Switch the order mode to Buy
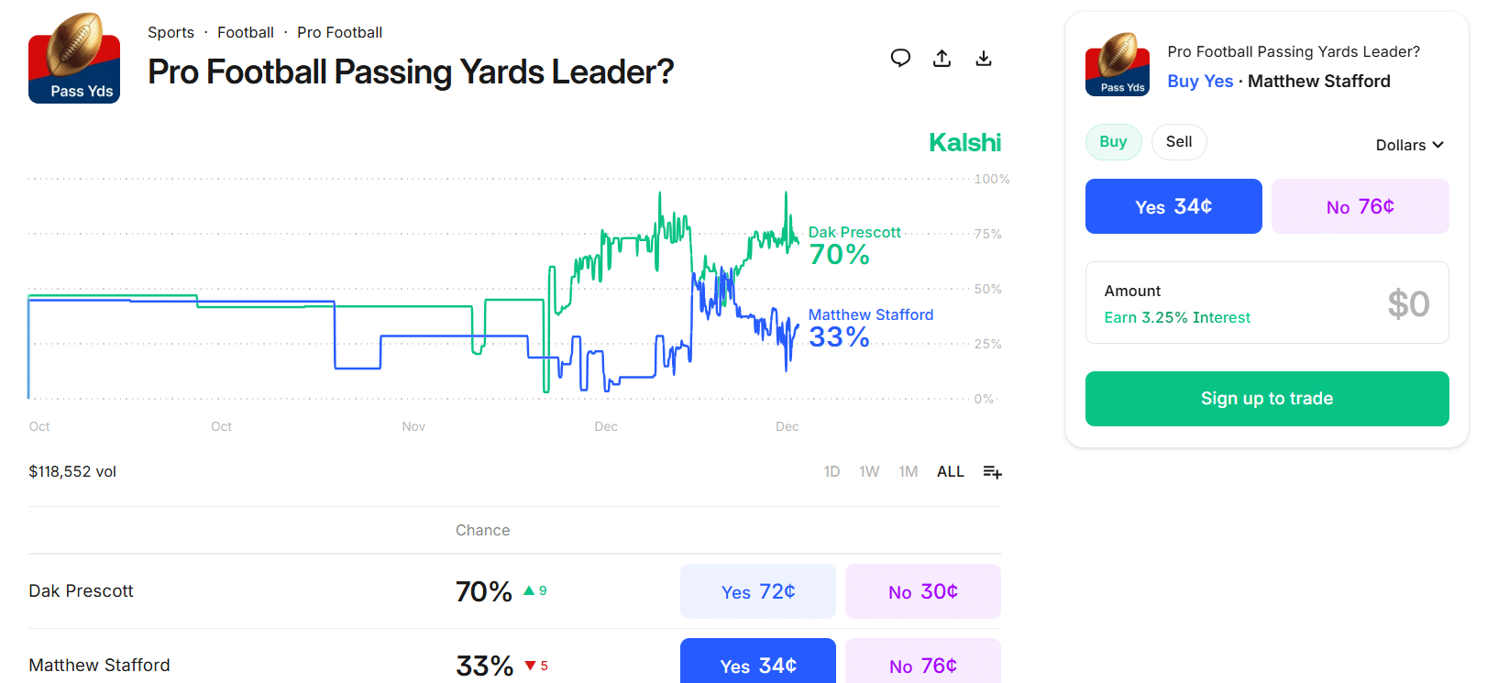Viewport: 1487px width, 683px height. [1113, 142]
